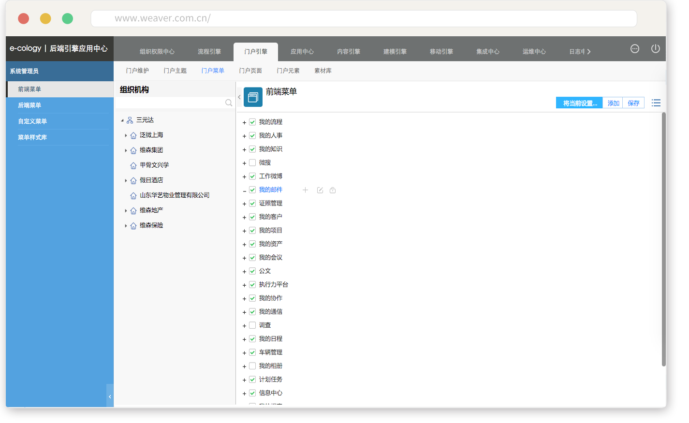The width and height of the screenshot is (689, 423).
Task: Open the 门户页面 sub-tab
Action: (250, 71)
